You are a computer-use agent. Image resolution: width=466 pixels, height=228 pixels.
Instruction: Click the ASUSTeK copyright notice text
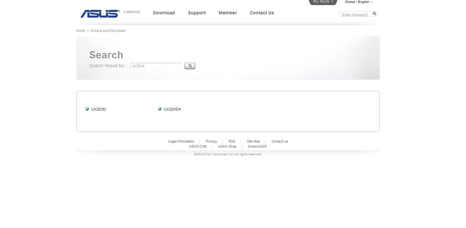pos(228,154)
